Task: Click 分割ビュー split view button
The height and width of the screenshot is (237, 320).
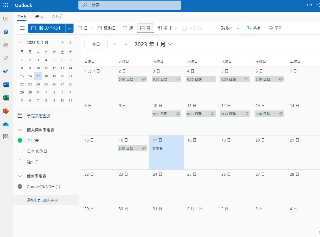Action: [x=193, y=28]
